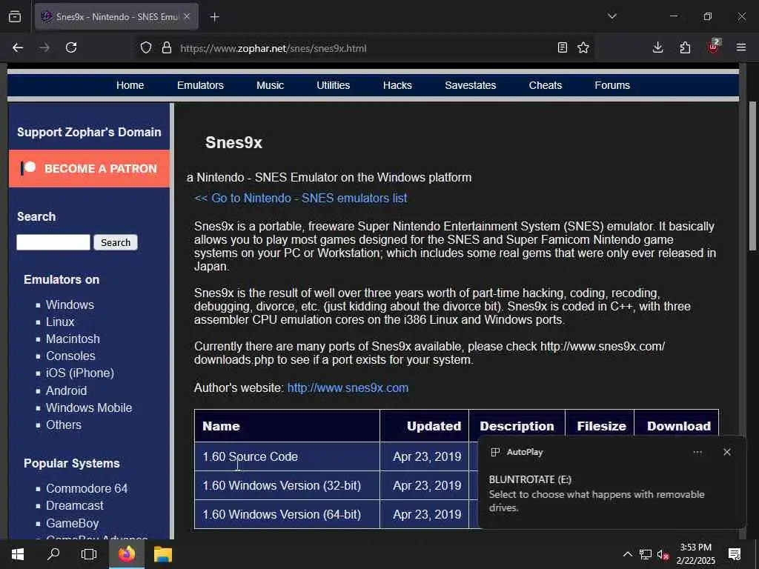Open taskbar search magnifier icon
The image size is (759, 569).
53,554
